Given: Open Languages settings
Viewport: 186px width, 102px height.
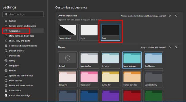Looking at the screenshot, I should click(x=23, y=66).
